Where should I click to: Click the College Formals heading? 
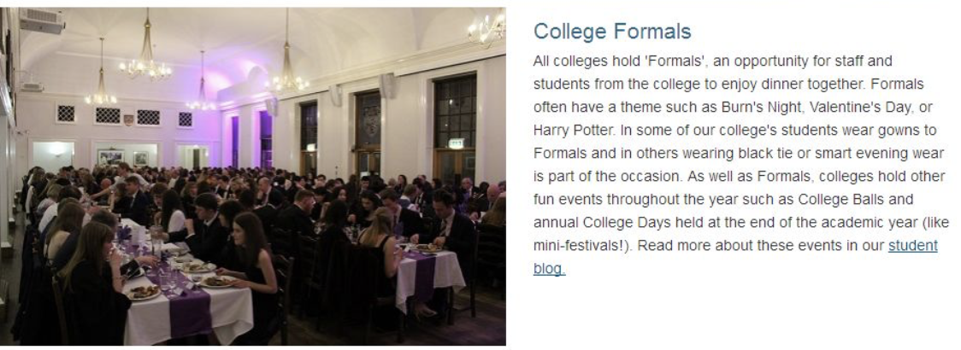pos(611,32)
